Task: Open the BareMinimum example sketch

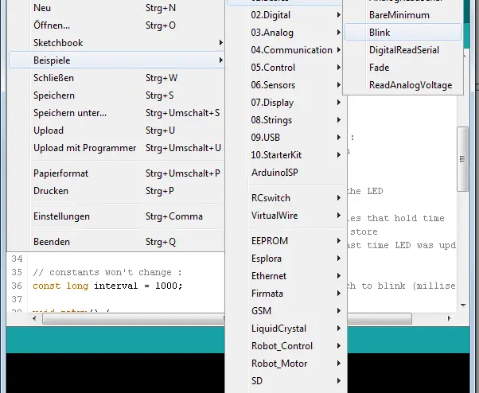Action: [403, 15]
